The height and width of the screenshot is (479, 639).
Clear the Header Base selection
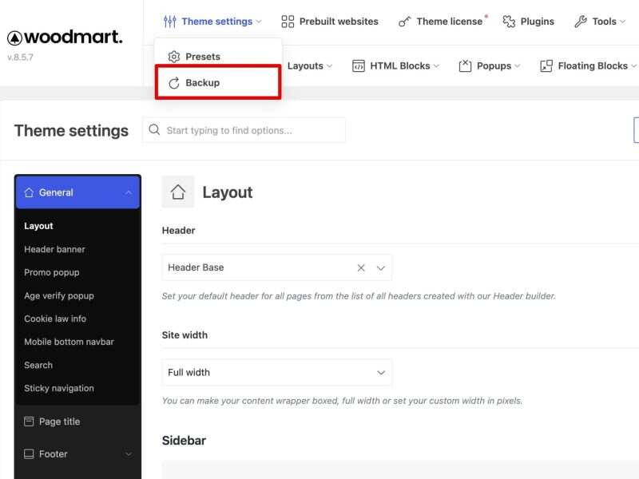361,268
